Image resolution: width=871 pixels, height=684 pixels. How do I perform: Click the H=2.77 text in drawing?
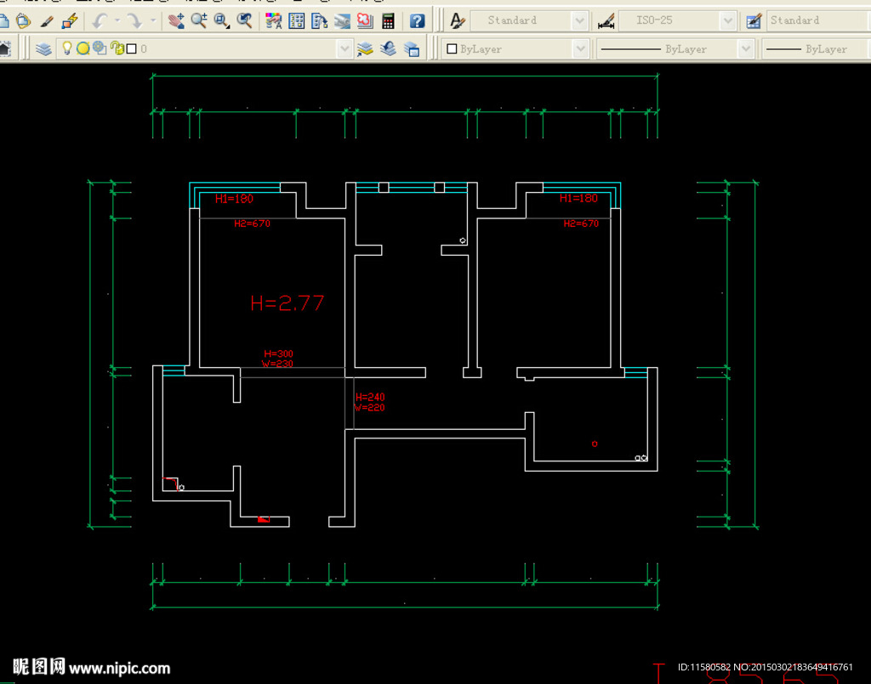[x=287, y=302]
